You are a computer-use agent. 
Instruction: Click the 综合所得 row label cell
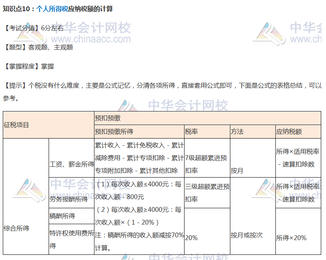pos(26,196)
